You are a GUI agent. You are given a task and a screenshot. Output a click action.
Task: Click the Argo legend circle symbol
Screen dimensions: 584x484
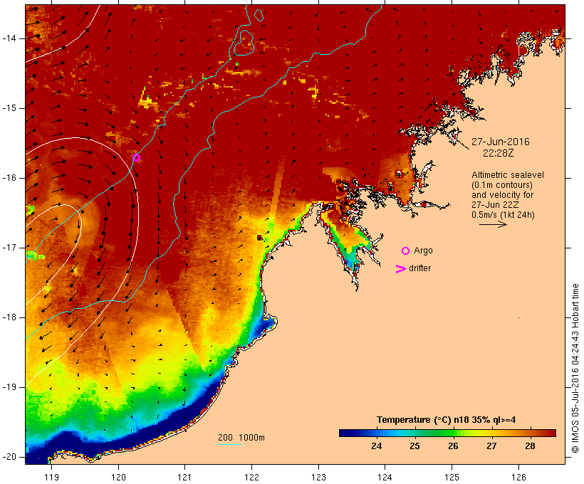click(x=406, y=251)
